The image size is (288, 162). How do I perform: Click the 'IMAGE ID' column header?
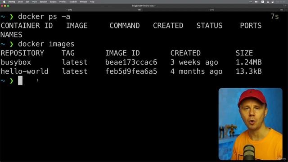(122, 53)
